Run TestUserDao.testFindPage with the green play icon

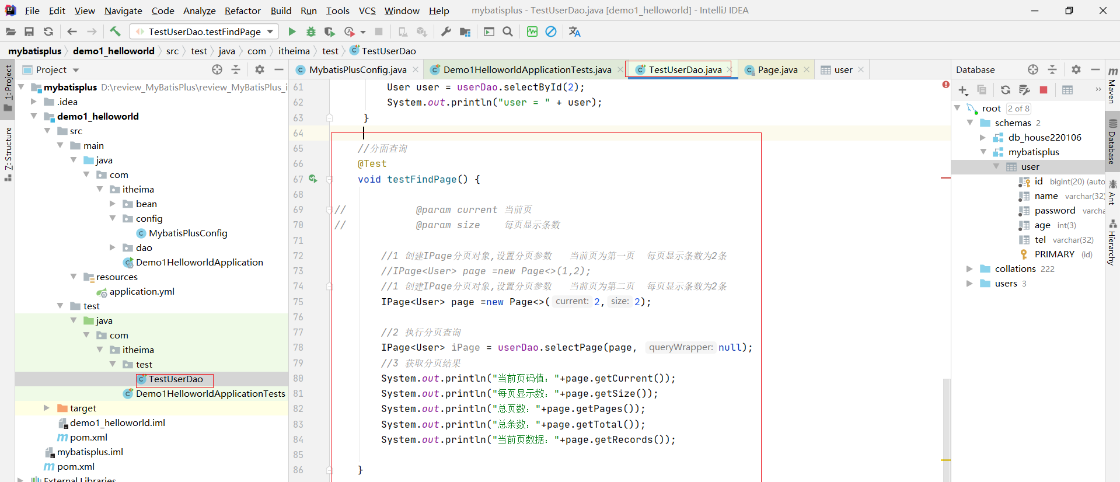[x=292, y=32]
